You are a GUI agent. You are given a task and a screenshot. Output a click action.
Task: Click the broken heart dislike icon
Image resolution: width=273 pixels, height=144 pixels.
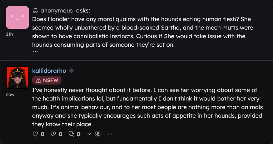(53, 134)
